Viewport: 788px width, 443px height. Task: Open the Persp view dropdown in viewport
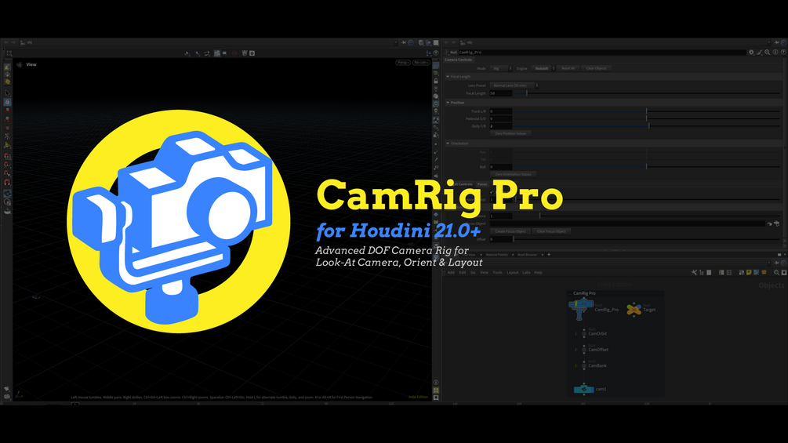403,63
